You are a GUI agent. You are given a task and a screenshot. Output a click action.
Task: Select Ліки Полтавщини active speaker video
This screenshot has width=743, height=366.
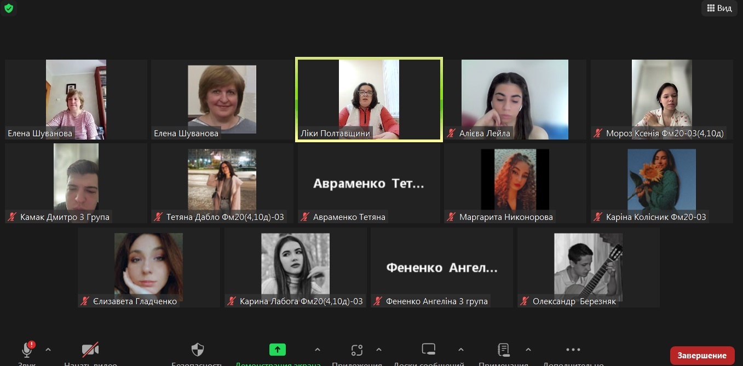[369, 98]
